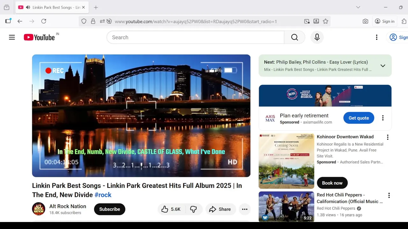Click the Red Hot Chili Peppers channel name

click(336, 208)
